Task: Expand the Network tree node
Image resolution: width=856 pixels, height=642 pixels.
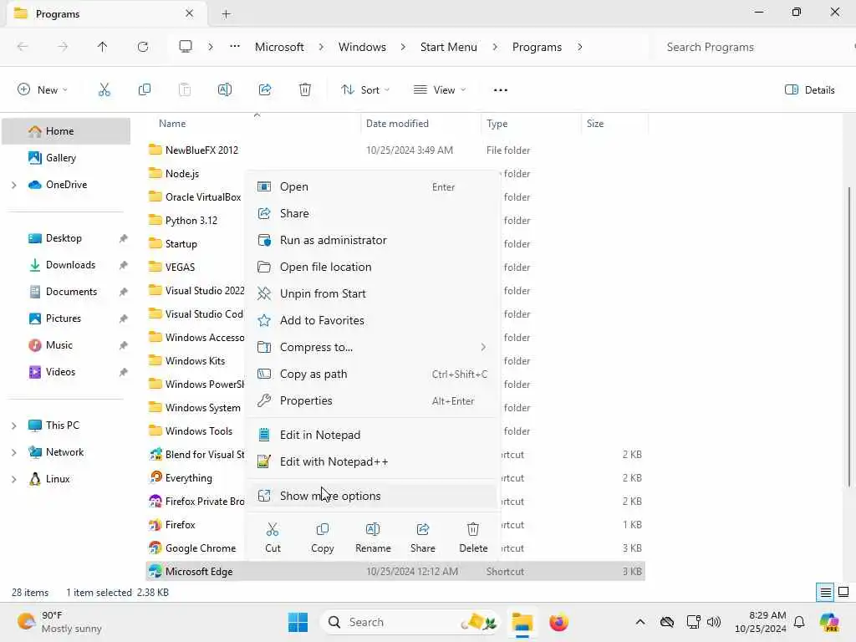Action: [13, 452]
